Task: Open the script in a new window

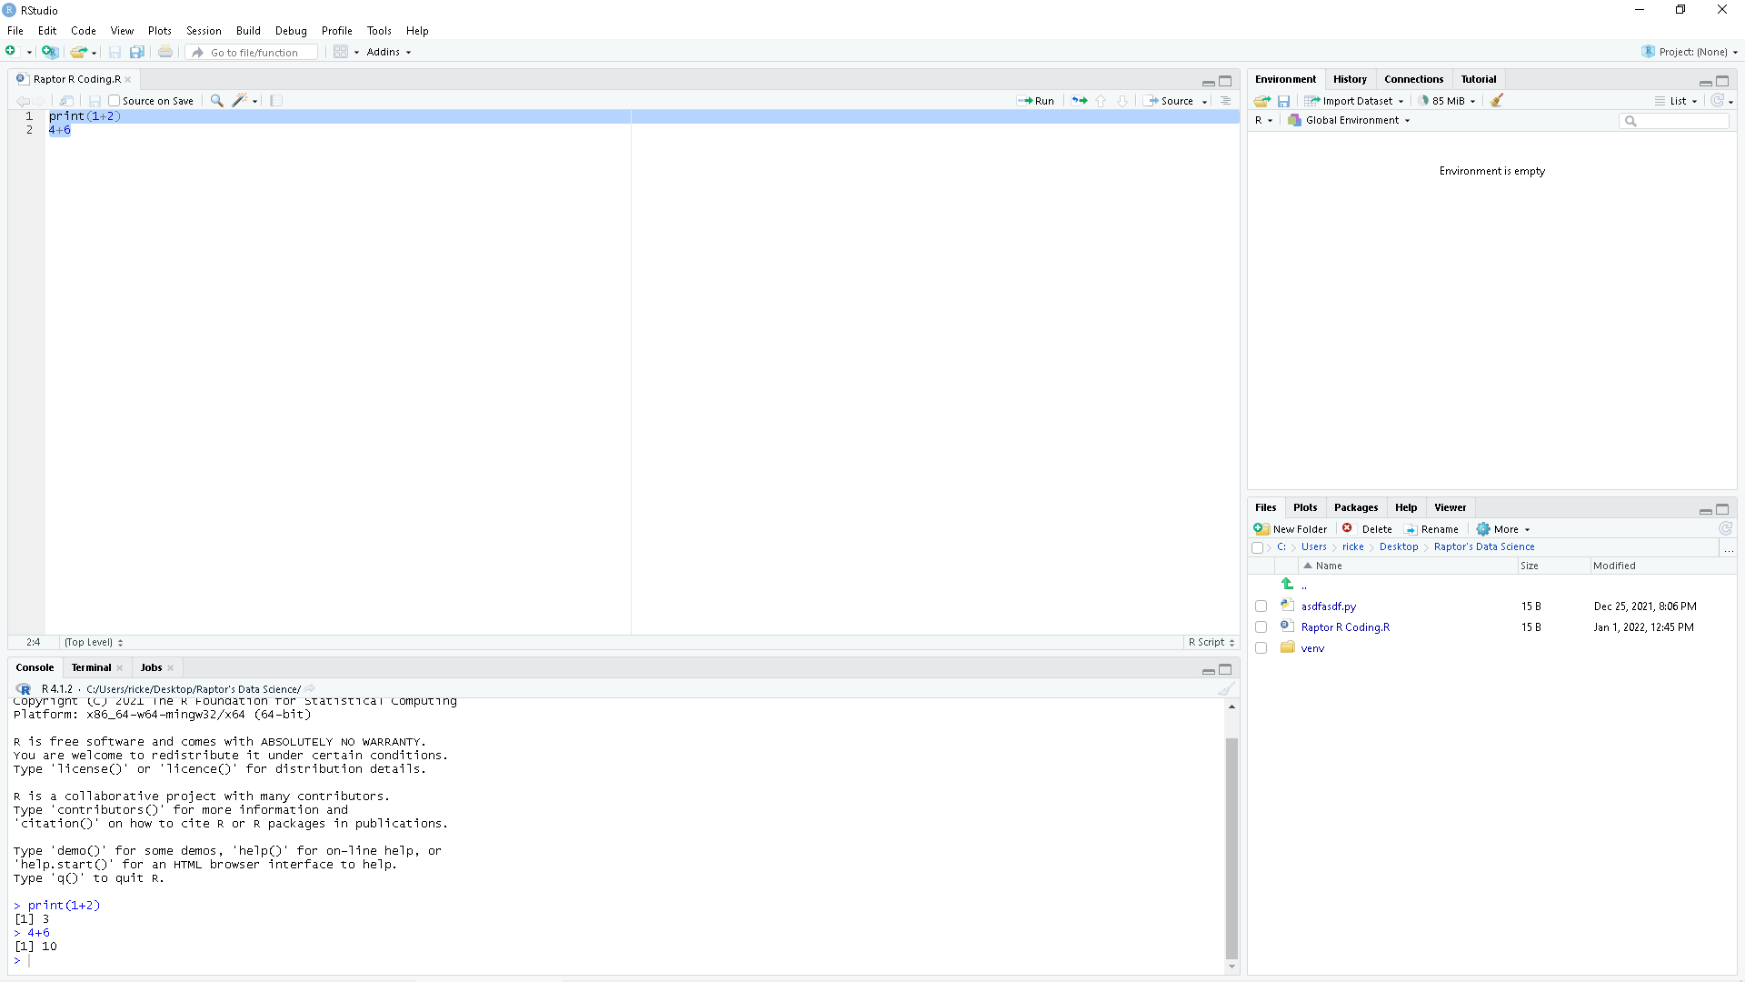Action: tap(66, 100)
